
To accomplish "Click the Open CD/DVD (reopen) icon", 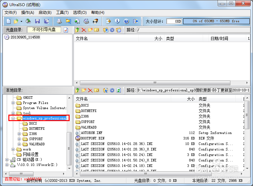I will point(28,21).
